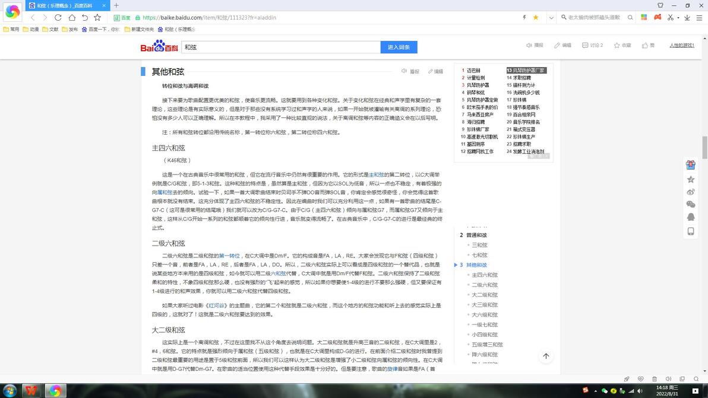This screenshot has height=398, width=708.
Task: Click ad link 20 音乐学院排名
Action: (523, 122)
